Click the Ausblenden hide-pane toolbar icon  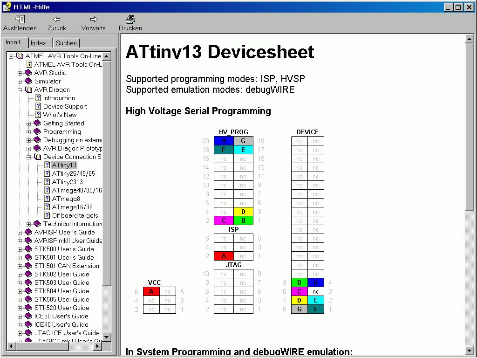tap(20, 20)
